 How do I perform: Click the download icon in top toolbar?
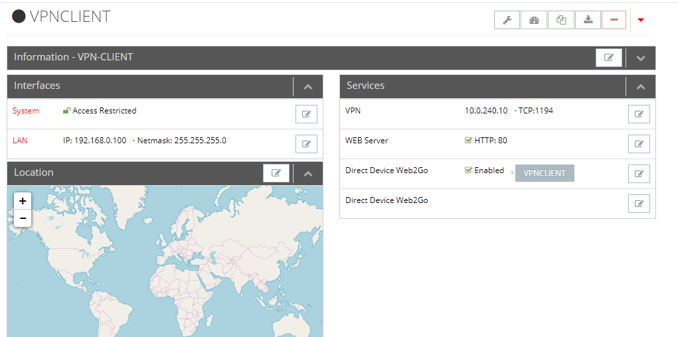tap(588, 20)
